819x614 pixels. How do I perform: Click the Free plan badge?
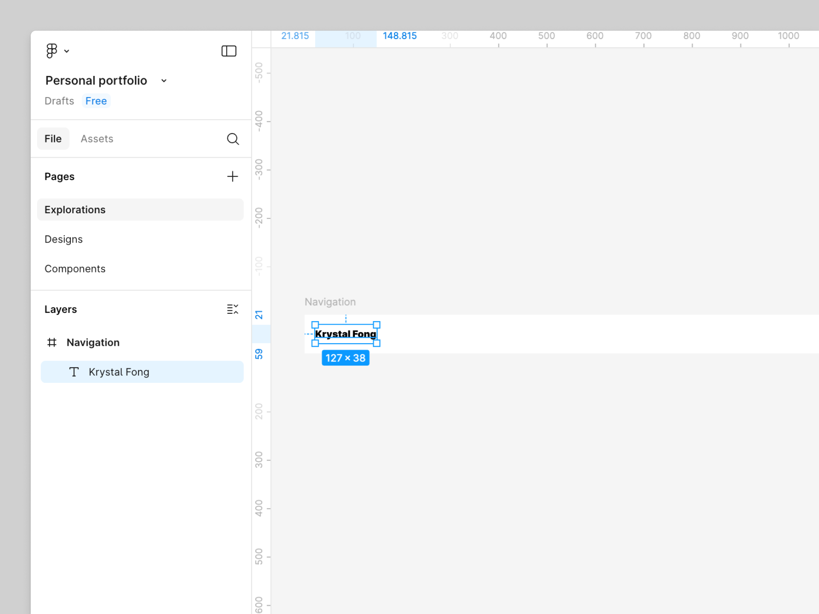pos(96,101)
